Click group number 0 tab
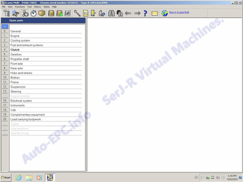Image resolution: width=243 pixels, height=182 pixels. coord(5,31)
